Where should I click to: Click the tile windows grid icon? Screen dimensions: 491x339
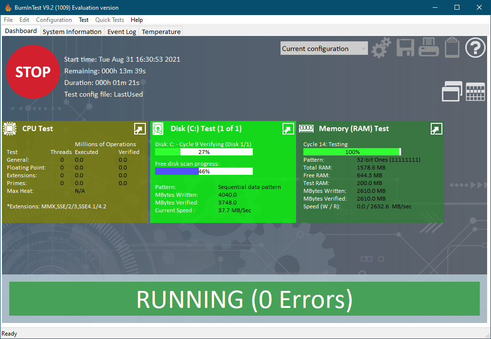[475, 91]
